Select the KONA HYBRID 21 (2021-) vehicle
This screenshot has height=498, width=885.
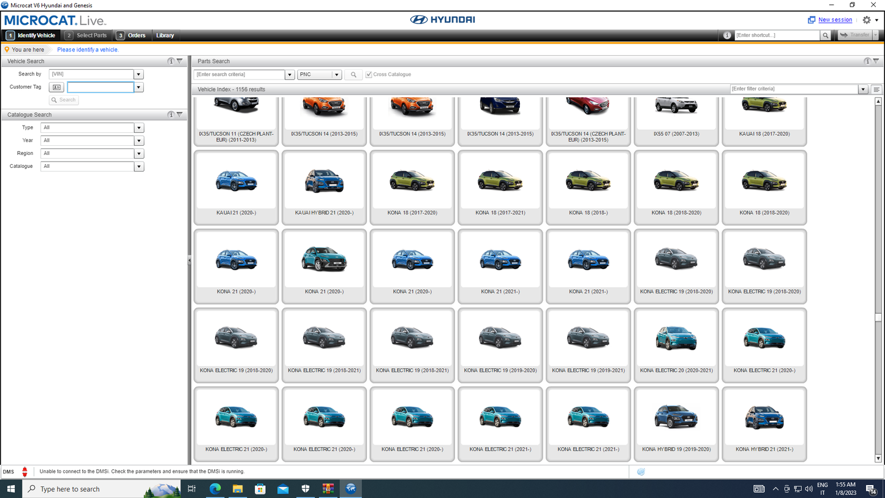764,424
